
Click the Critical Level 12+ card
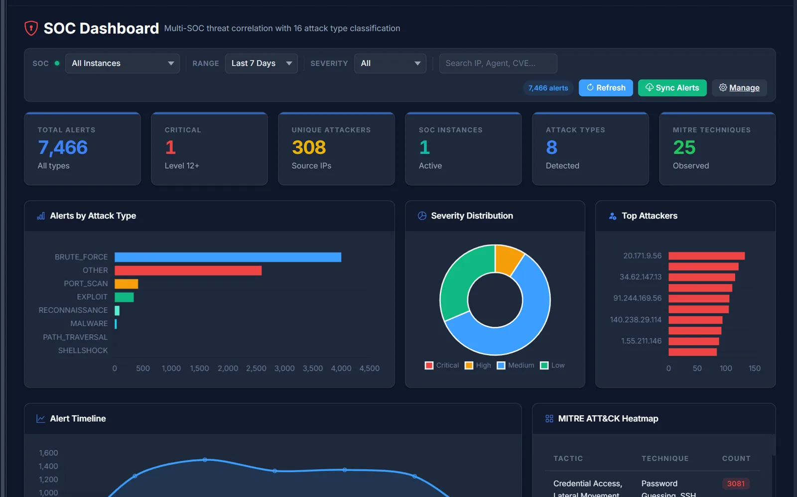click(x=209, y=149)
